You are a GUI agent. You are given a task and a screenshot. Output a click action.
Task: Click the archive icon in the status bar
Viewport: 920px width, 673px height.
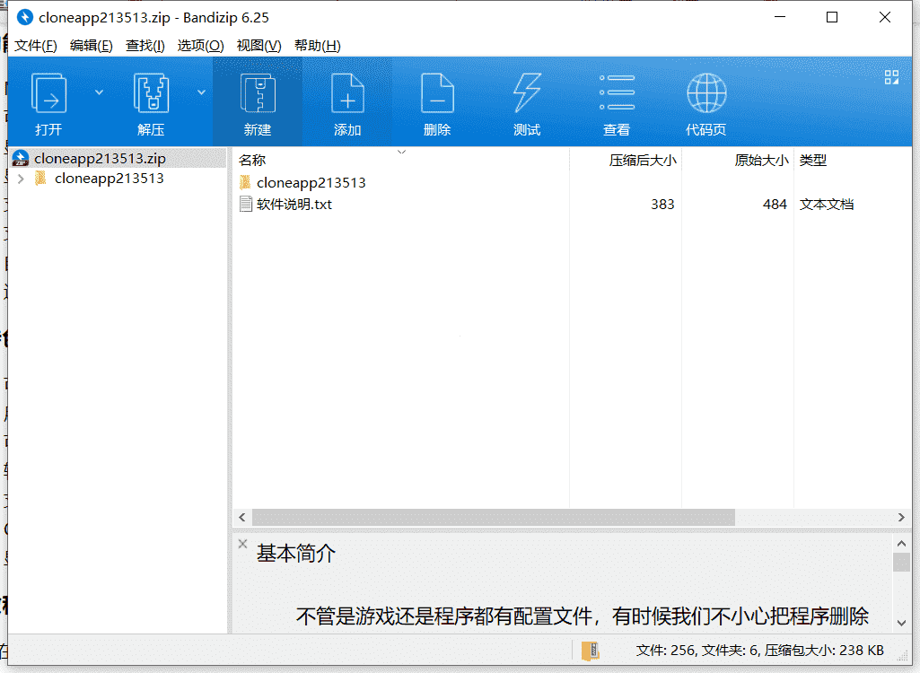pos(591,650)
